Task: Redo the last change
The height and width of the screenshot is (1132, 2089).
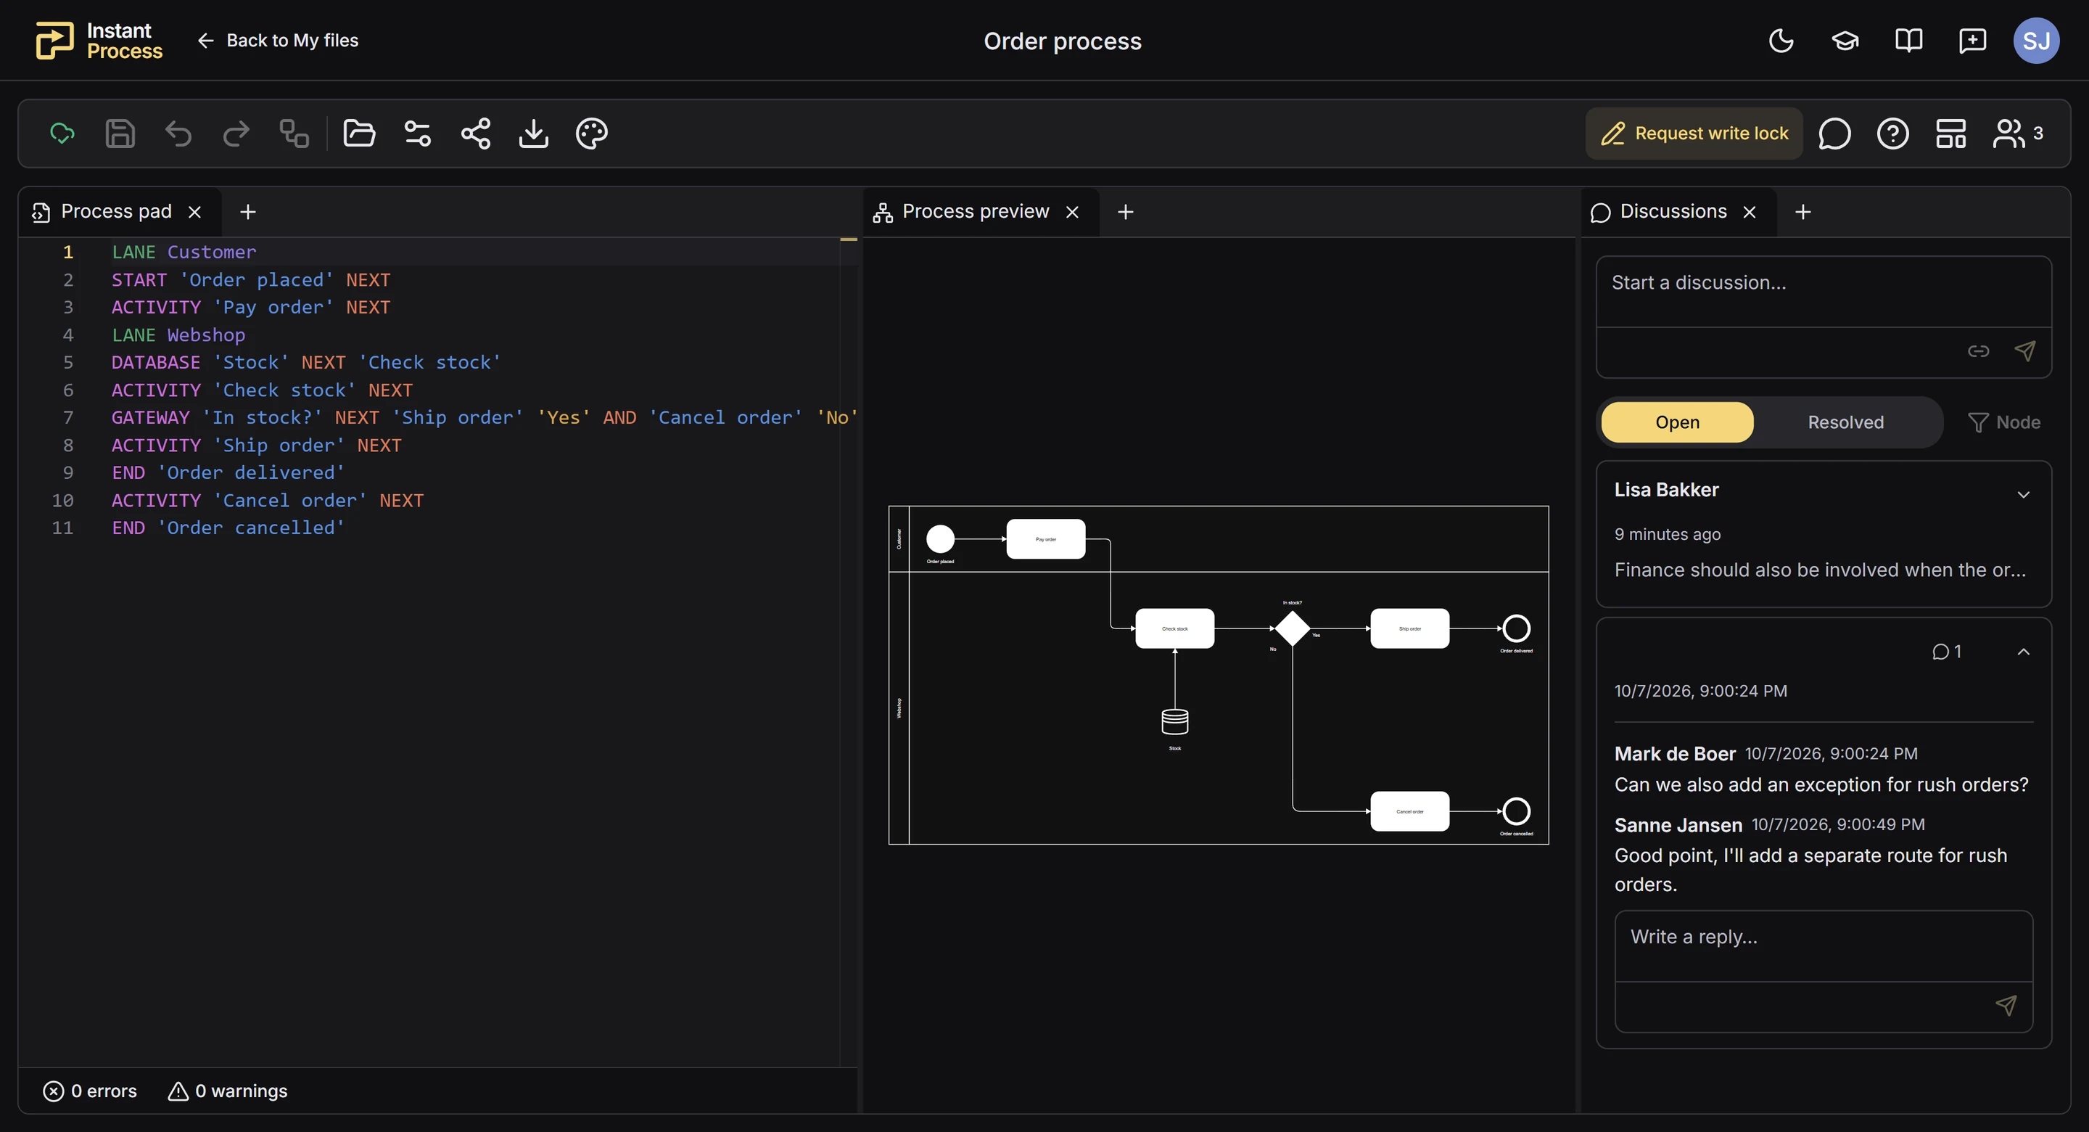Action: pyautogui.click(x=236, y=133)
